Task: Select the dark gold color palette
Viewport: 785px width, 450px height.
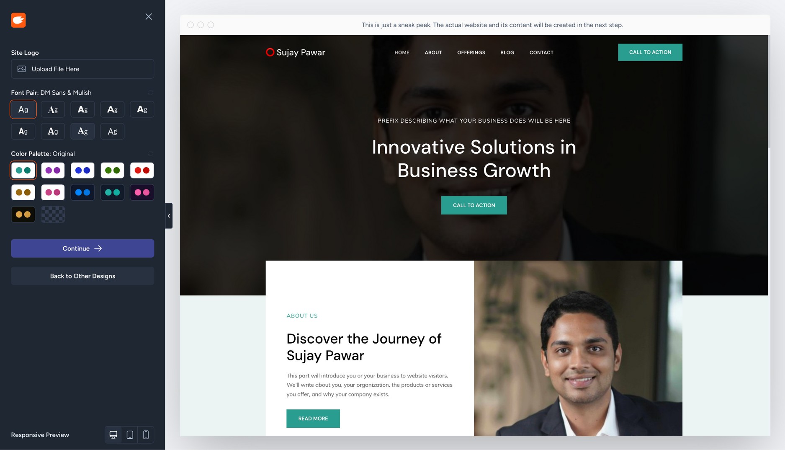Action: (23, 215)
